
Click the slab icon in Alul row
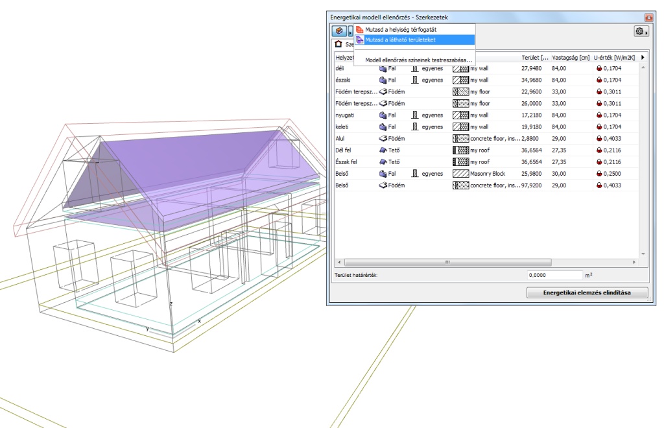point(383,138)
